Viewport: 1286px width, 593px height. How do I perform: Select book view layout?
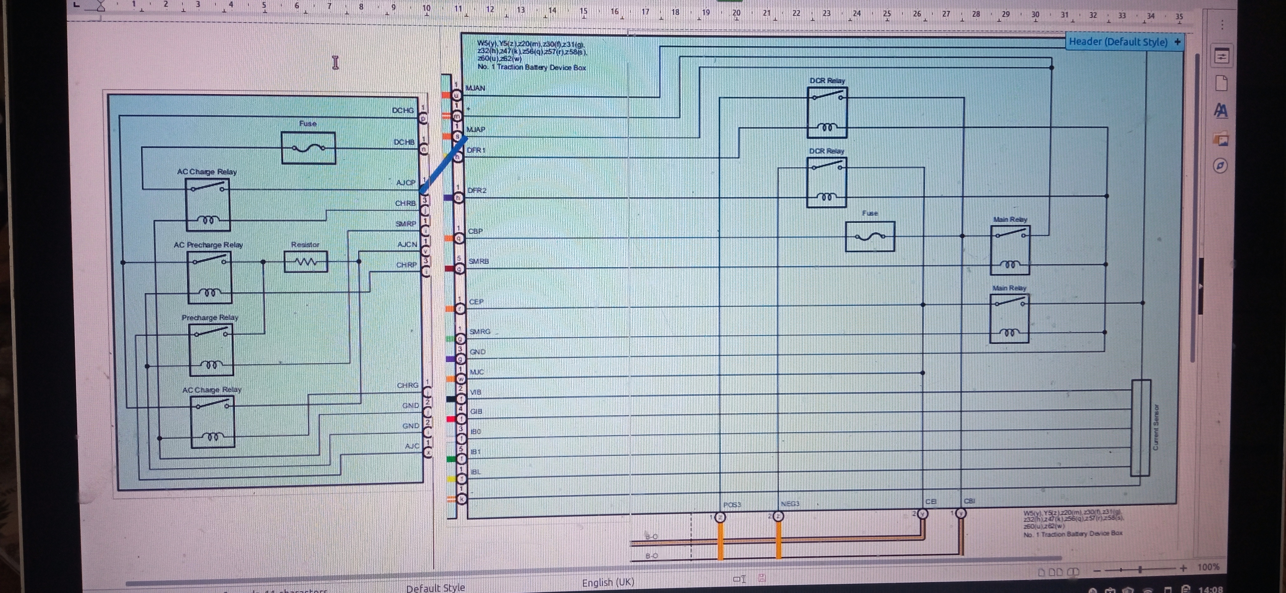(x=1073, y=572)
